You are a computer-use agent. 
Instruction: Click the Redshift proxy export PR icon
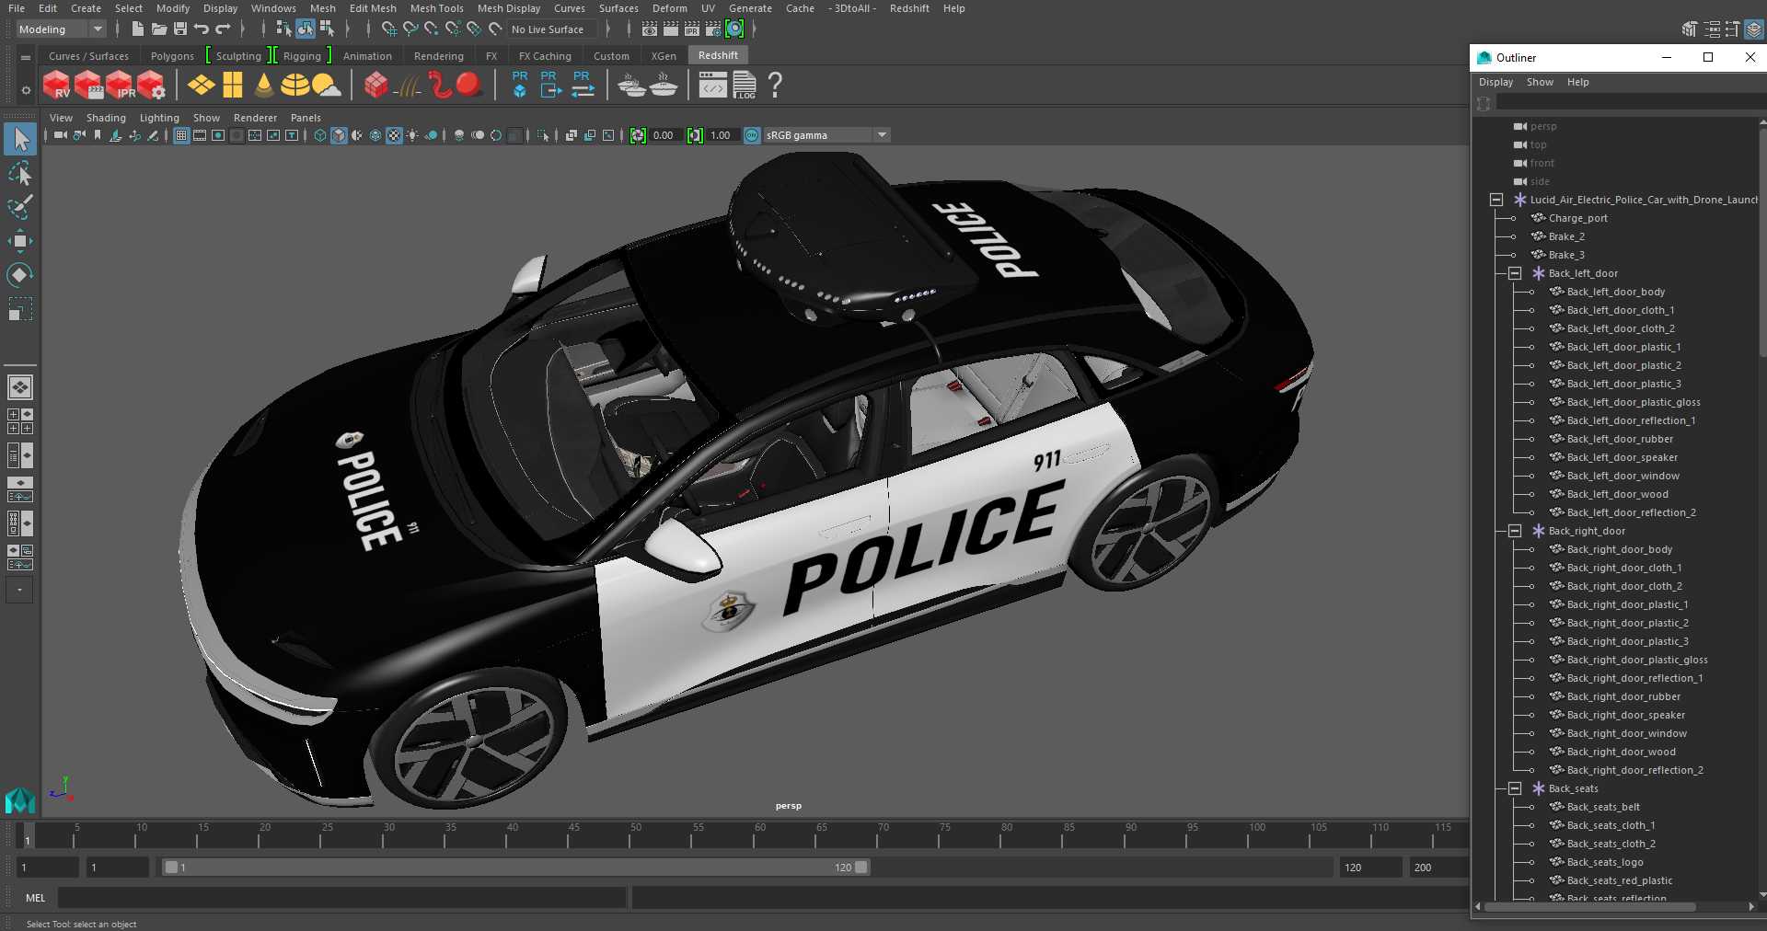point(550,85)
